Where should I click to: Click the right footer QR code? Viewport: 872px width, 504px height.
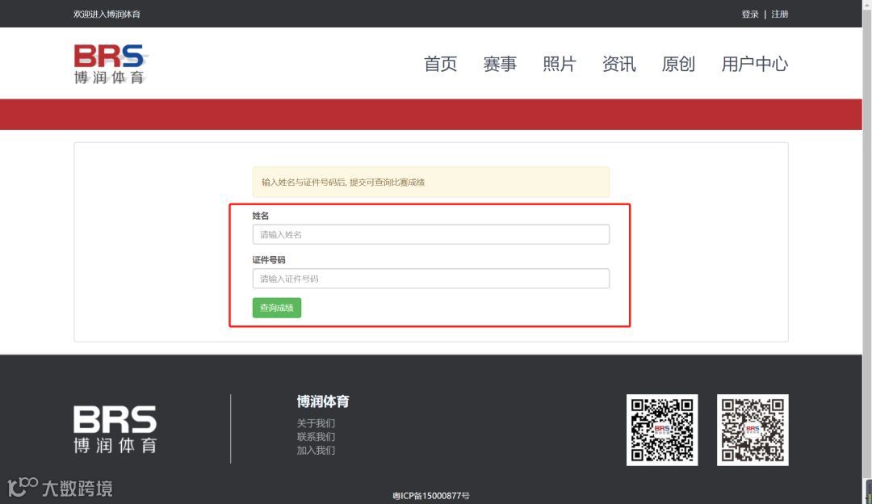pyautogui.click(x=753, y=430)
